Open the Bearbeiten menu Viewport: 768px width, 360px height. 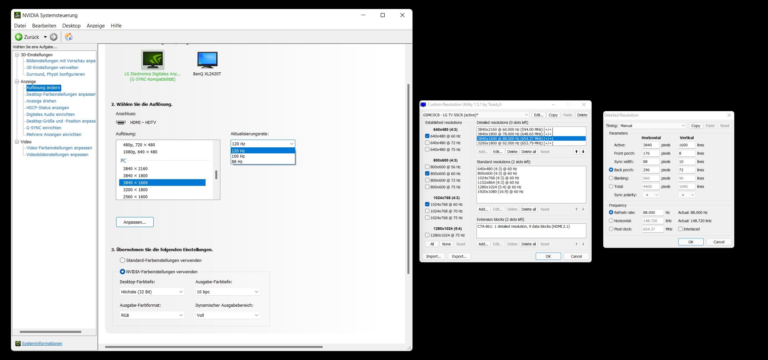click(44, 26)
